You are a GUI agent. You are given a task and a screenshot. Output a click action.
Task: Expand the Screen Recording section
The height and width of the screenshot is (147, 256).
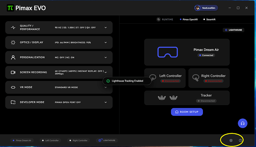pos(106,72)
